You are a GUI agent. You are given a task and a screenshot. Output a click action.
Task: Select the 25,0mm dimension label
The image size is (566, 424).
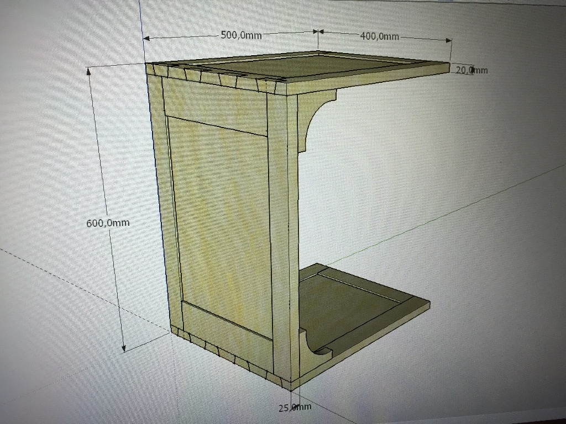295,407
